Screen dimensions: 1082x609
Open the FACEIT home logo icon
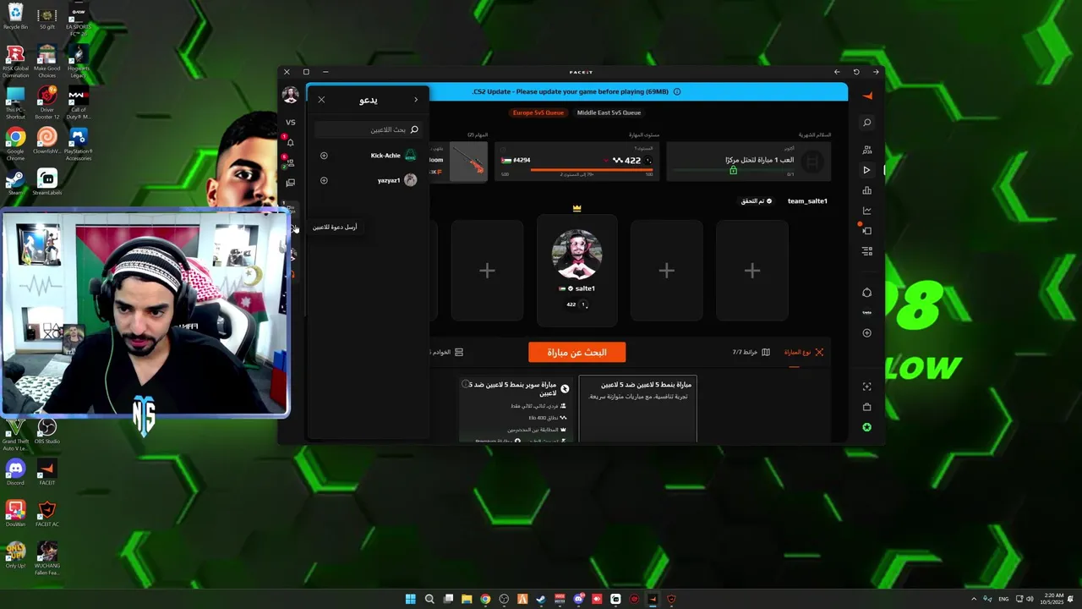click(x=866, y=96)
